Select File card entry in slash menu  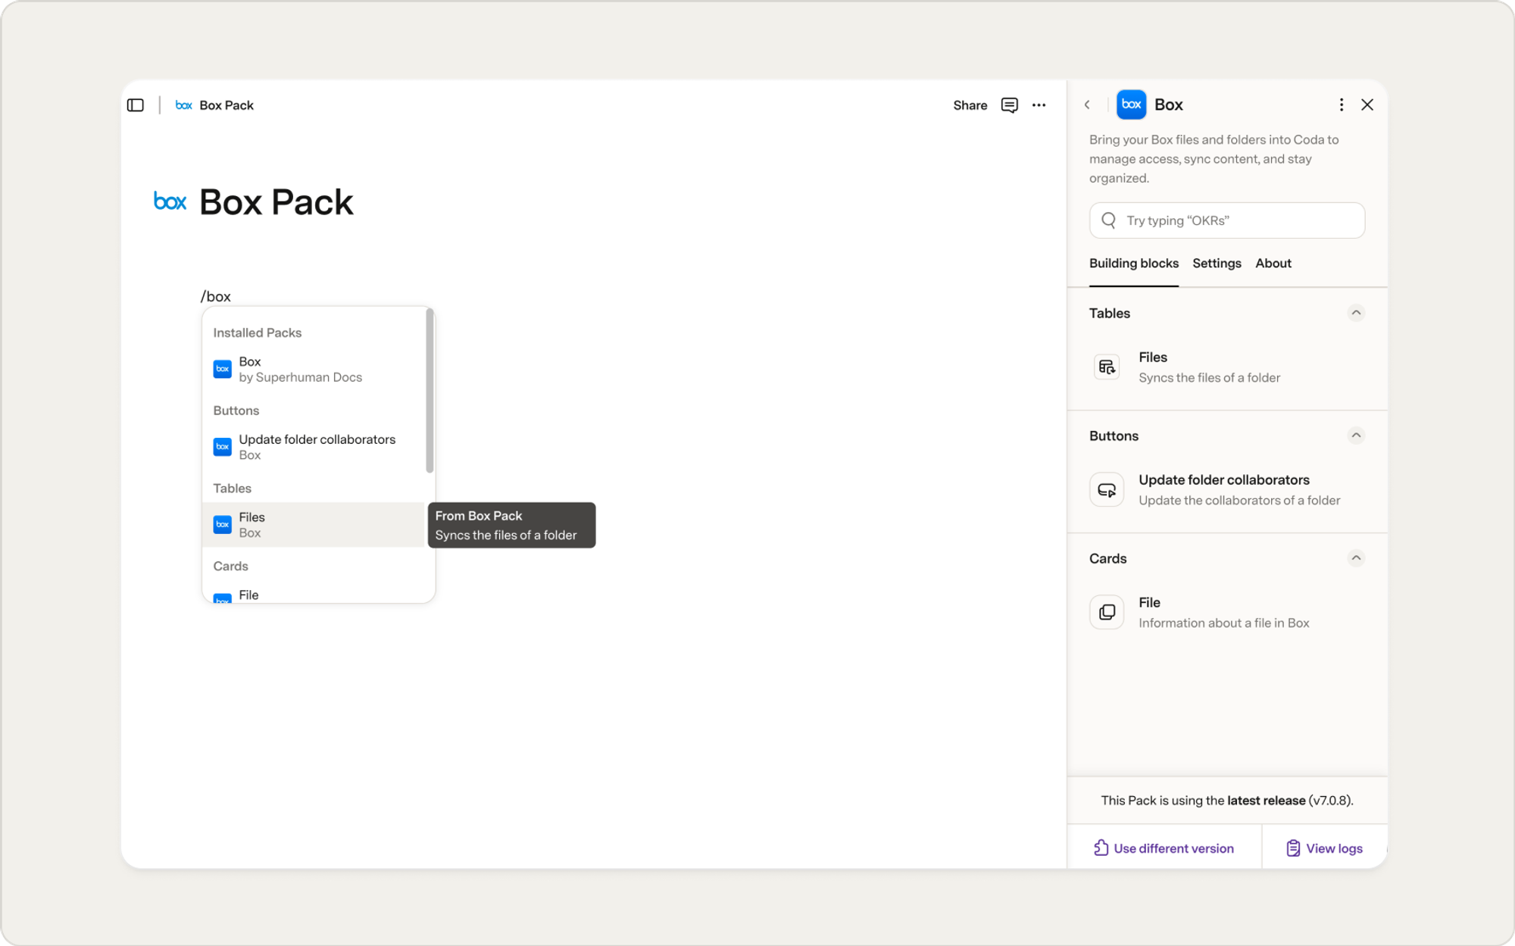314,595
